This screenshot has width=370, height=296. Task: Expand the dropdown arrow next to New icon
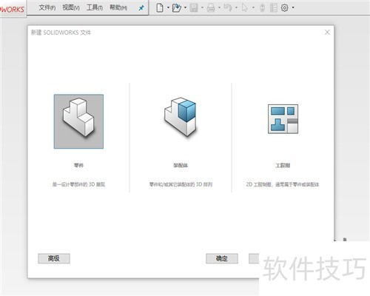coord(168,7)
